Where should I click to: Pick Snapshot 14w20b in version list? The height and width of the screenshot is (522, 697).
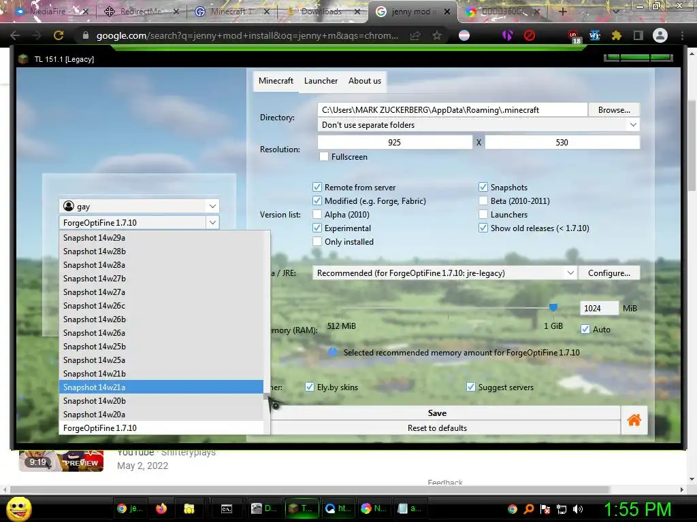[x=161, y=401]
